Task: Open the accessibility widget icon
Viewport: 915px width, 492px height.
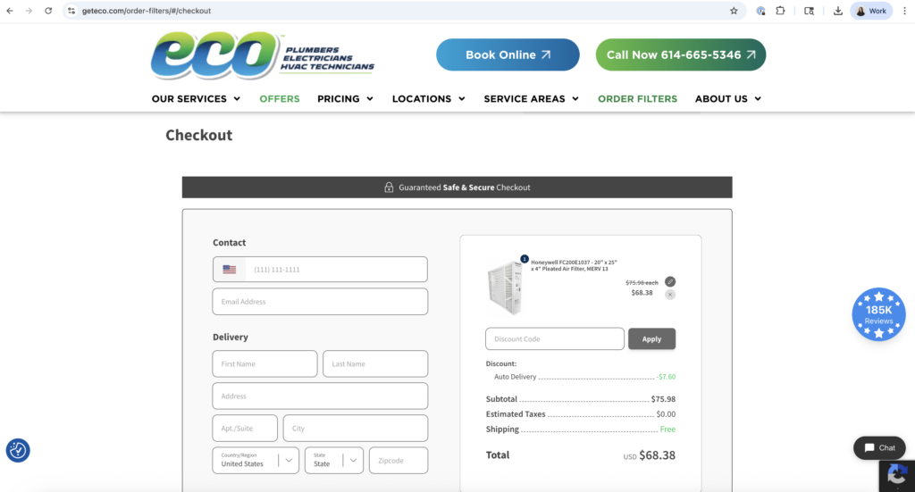Action: 18,451
